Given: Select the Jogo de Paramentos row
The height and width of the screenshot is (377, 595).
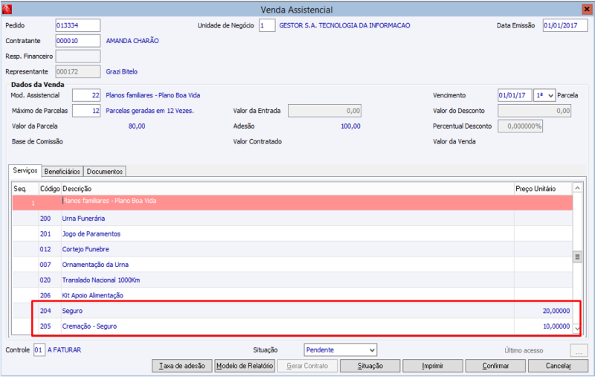Looking at the screenshot, I should pos(292,234).
